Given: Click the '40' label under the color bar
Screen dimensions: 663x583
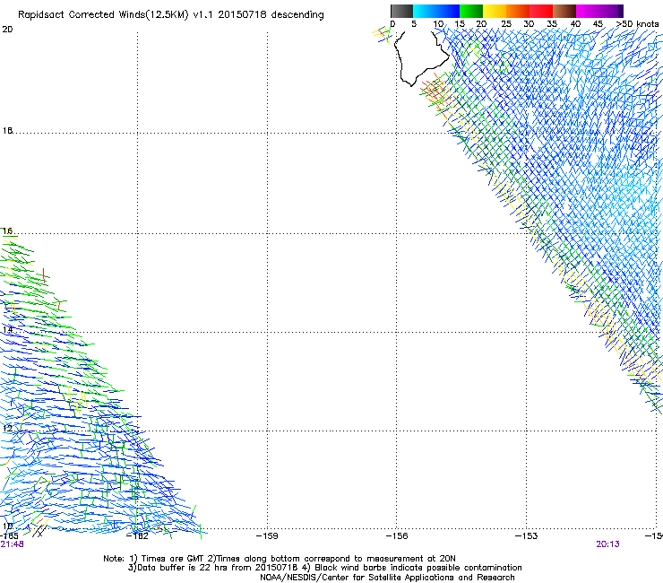Looking at the screenshot, I should pos(575,24).
